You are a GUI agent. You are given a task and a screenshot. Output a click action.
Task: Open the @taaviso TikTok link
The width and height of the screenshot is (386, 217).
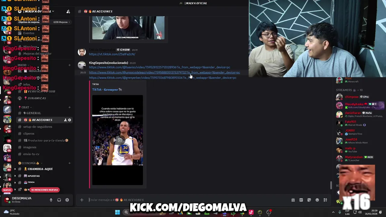[x=160, y=67]
